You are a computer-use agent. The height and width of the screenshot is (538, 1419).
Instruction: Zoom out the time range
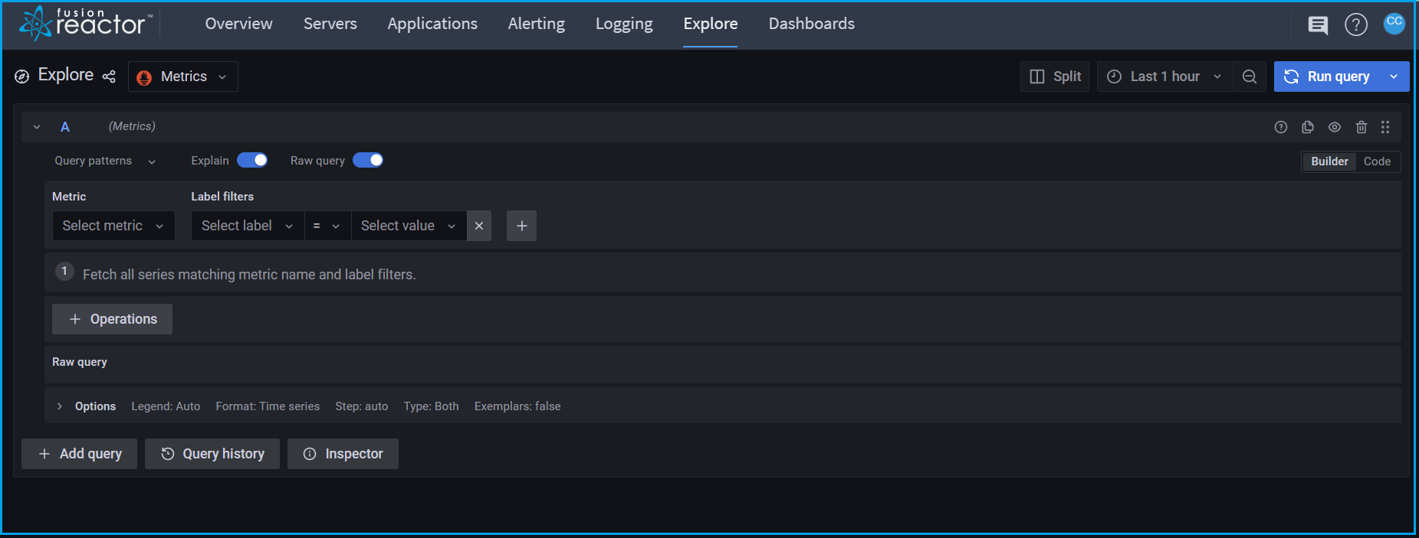tap(1250, 77)
